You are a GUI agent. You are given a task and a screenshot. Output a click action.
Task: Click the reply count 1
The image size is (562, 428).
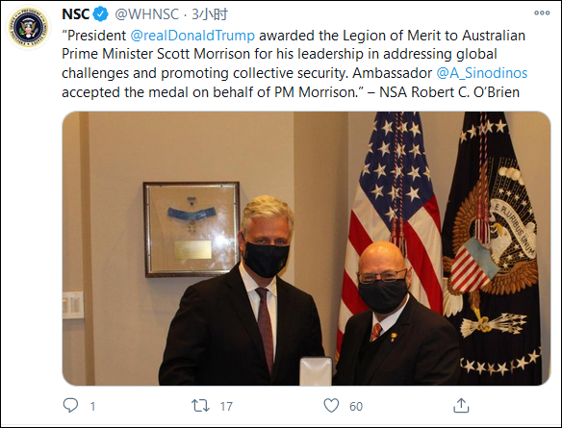coord(92,406)
